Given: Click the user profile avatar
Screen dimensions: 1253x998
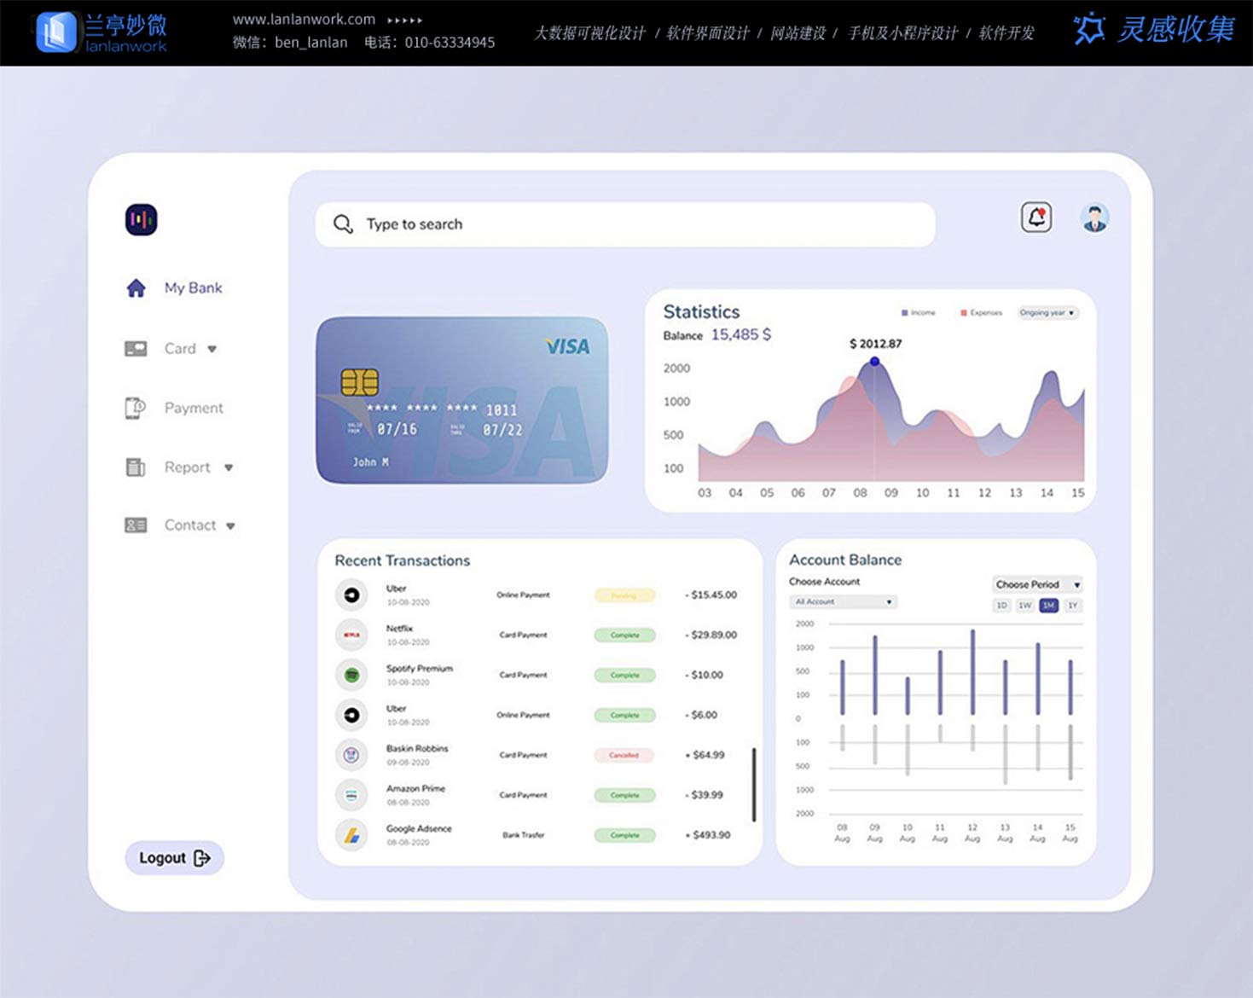Looking at the screenshot, I should tap(1094, 218).
